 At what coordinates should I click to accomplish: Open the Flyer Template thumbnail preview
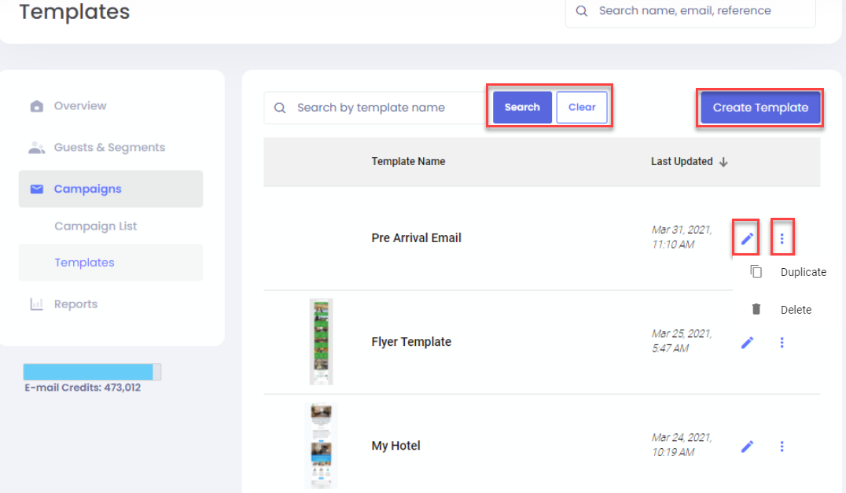(321, 341)
